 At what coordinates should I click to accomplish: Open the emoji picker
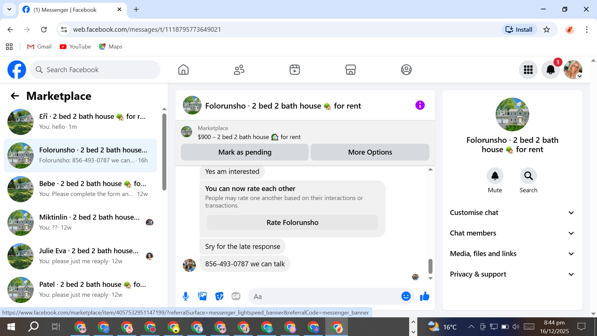point(406,296)
